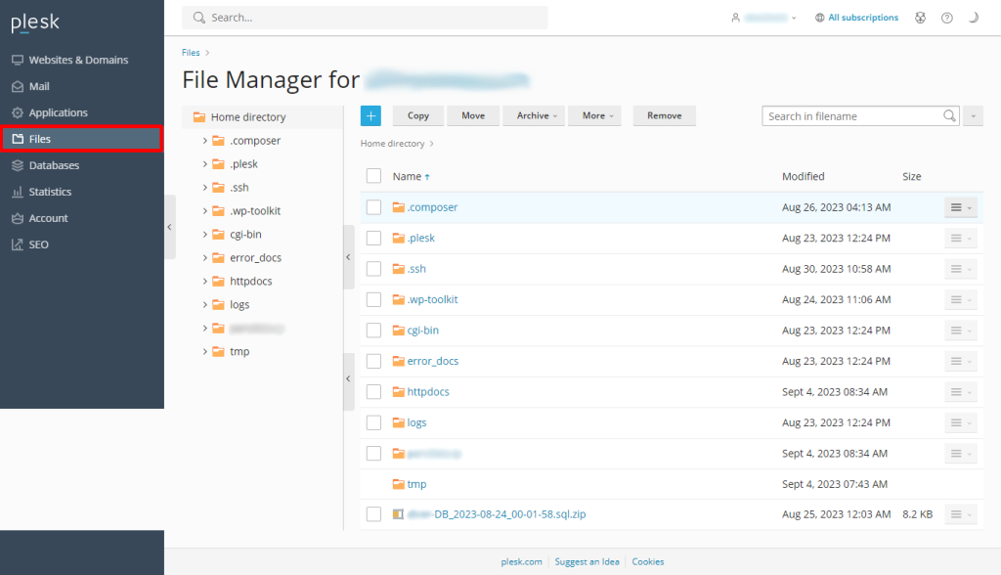Open the row actions menu for .composer
Viewport: 1001px width, 575px height.
point(960,207)
